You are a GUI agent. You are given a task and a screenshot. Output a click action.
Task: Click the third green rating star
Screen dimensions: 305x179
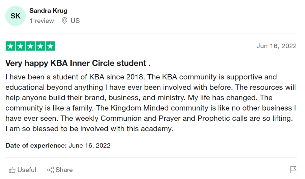pyautogui.click(x=30, y=46)
